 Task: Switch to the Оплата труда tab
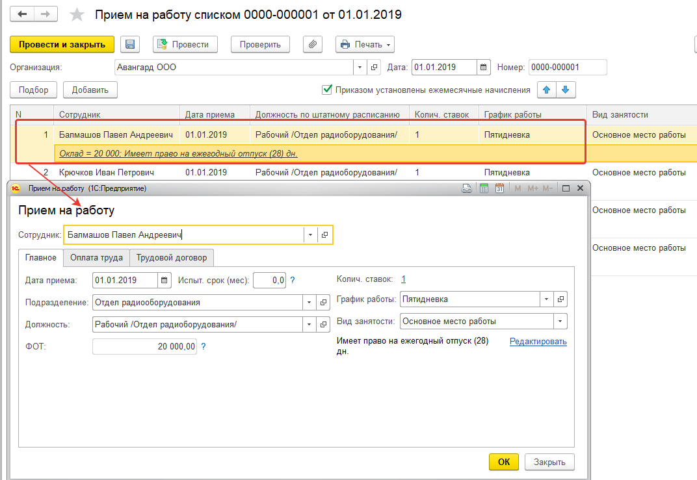pos(96,257)
